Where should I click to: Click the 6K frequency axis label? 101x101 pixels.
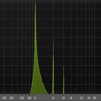coord(82,98)
